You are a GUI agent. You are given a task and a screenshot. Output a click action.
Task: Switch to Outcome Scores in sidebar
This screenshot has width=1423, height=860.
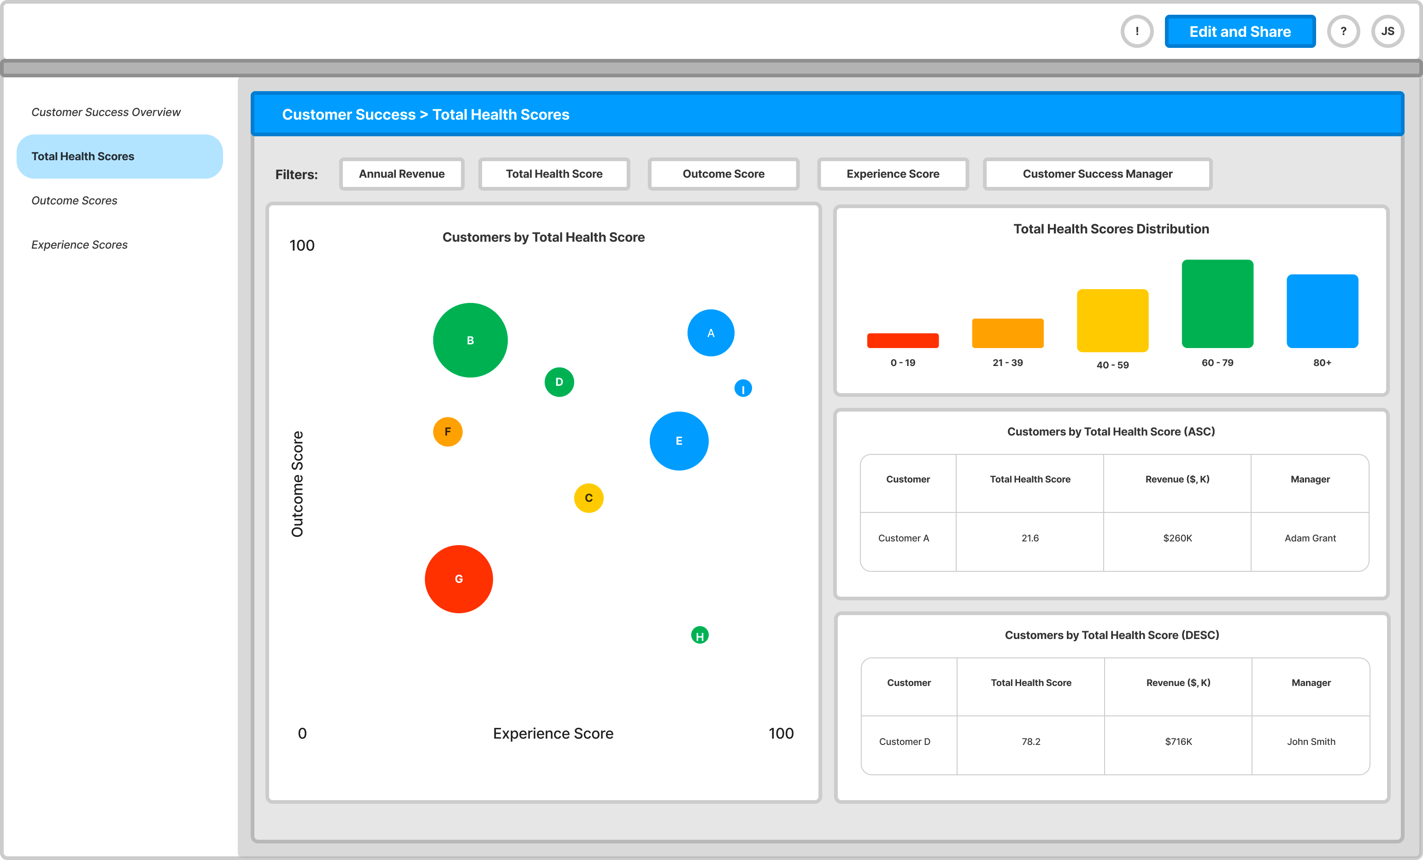(x=74, y=200)
